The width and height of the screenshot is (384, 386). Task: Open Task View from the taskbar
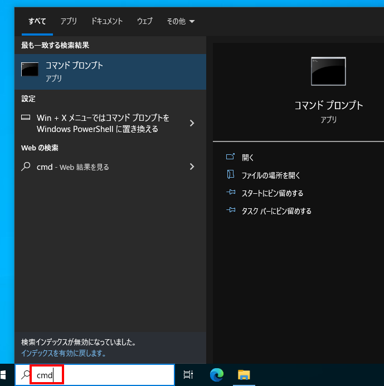pyautogui.click(x=188, y=375)
